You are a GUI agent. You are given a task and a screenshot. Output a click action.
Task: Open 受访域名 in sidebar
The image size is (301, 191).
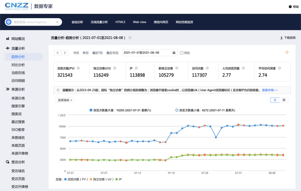click(18, 171)
